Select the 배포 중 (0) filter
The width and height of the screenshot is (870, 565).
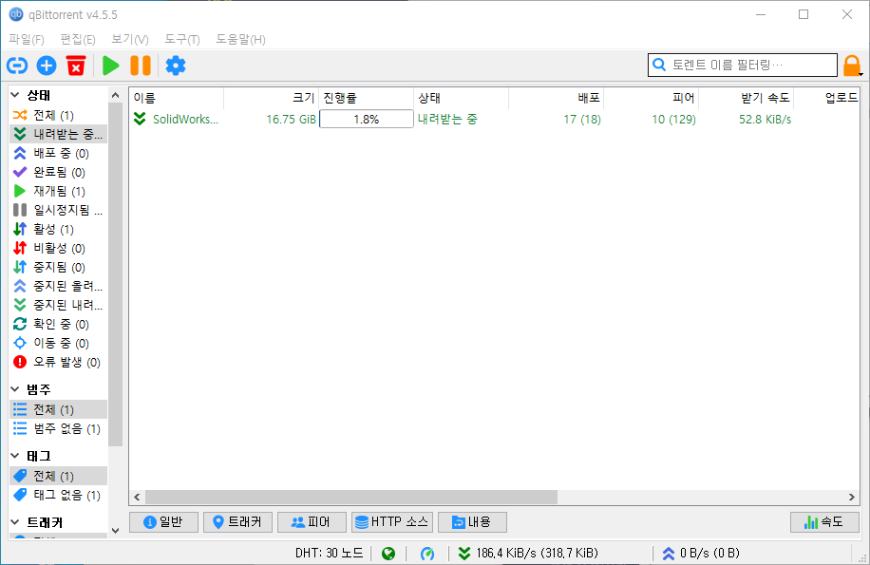point(58,153)
